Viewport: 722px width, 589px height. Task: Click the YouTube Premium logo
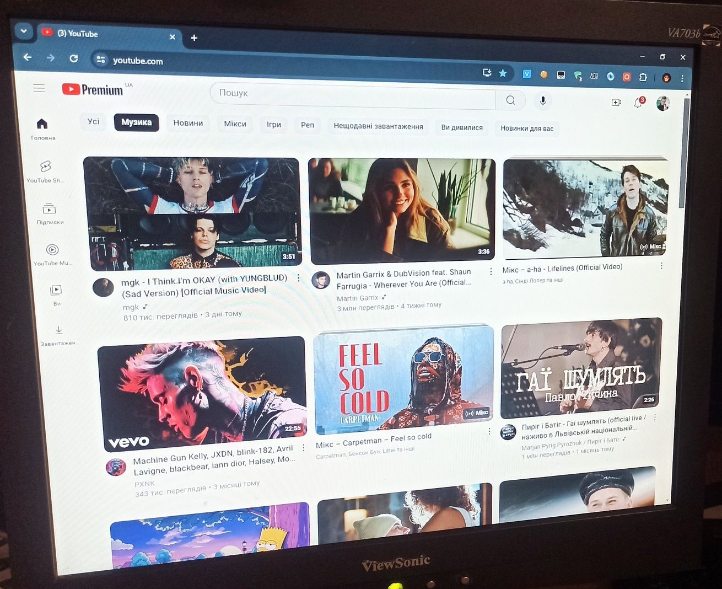93,89
